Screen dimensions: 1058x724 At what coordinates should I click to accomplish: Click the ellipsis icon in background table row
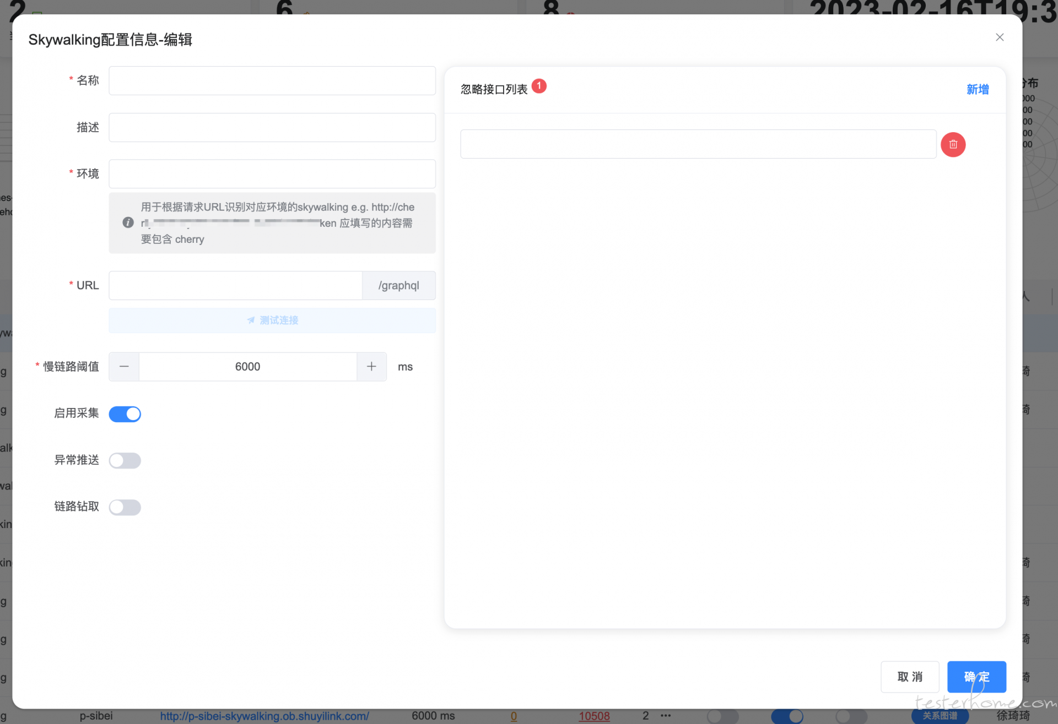[x=666, y=716]
